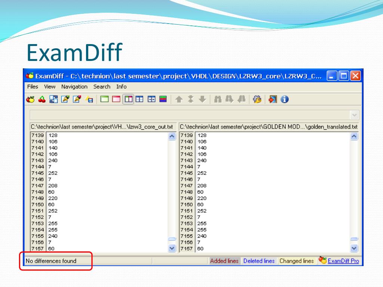
Task: Minimize the ExamDiff window
Action: tap(332, 76)
